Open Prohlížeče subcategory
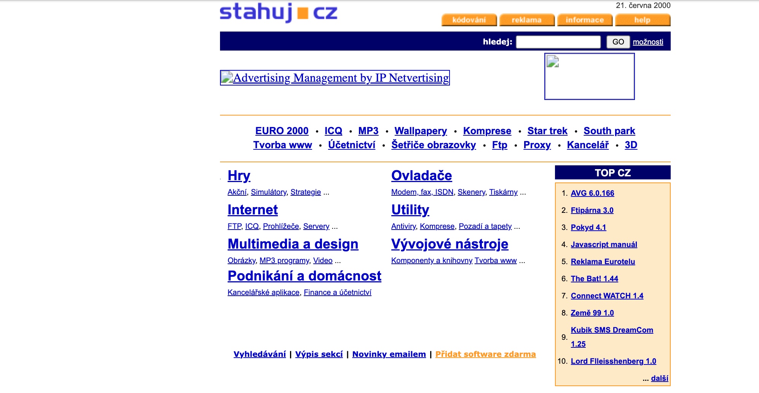The height and width of the screenshot is (393, 759). click(281, 226)
